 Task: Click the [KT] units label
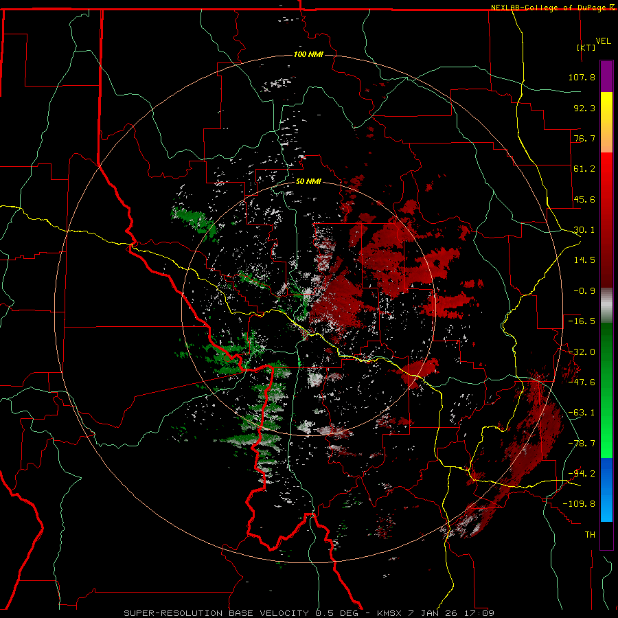(x=586, y=47)
